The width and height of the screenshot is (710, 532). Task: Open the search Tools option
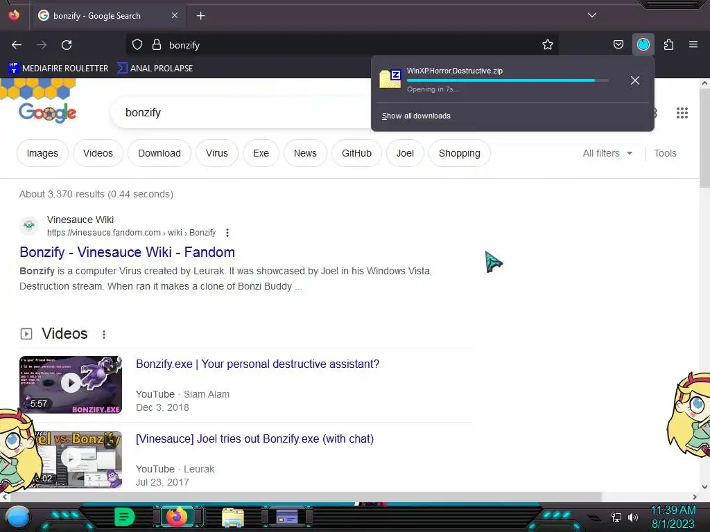(x=665, y=153)
